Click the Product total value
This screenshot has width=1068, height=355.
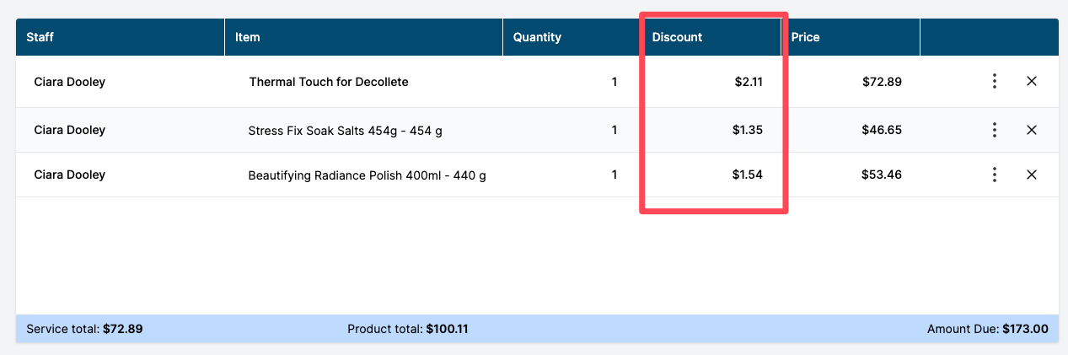click(447, 329)
